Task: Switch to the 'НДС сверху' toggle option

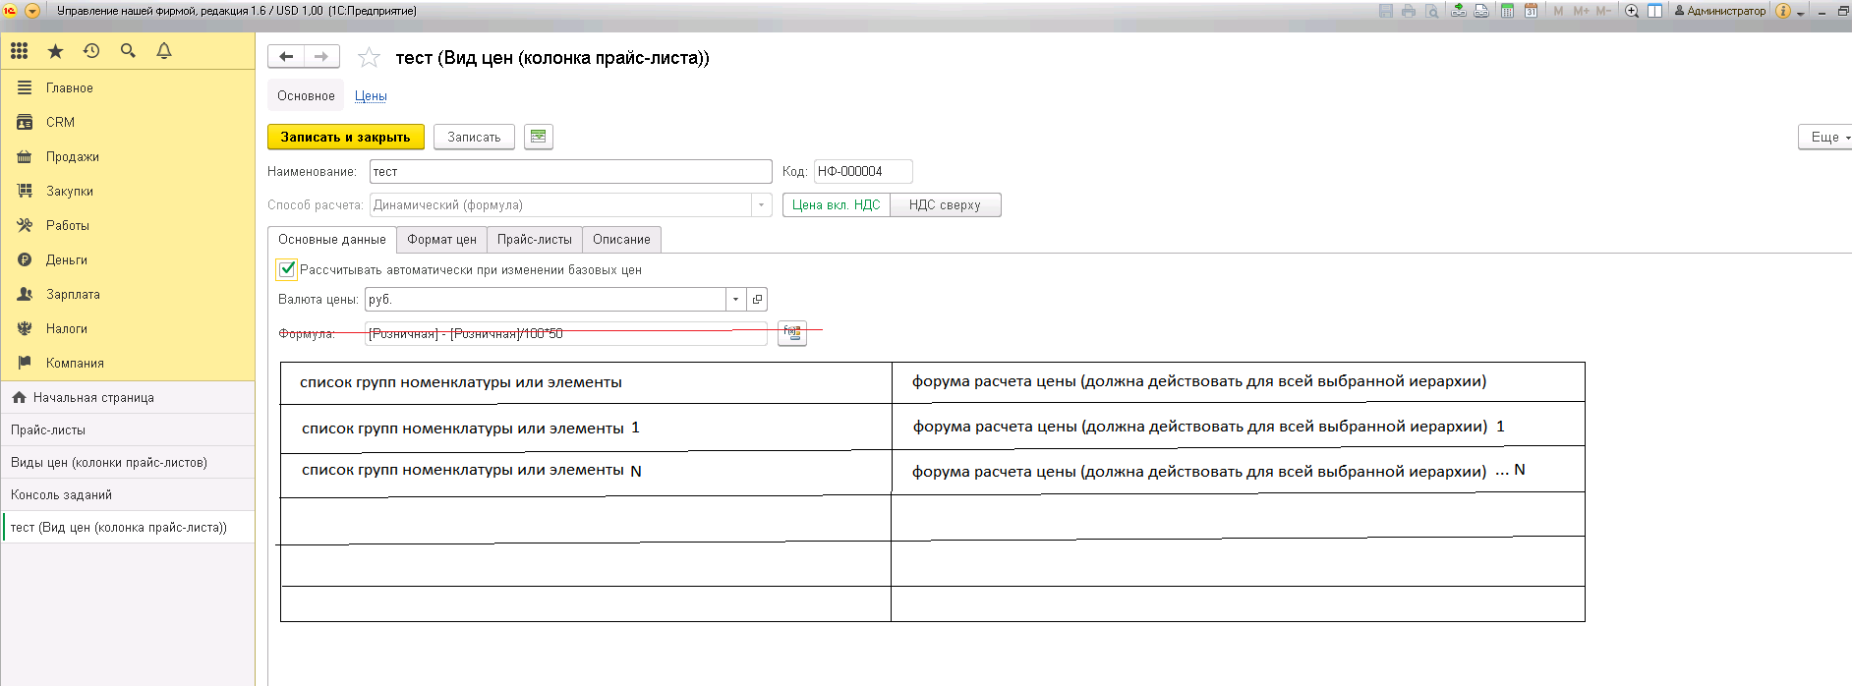Action: (945, 205)
